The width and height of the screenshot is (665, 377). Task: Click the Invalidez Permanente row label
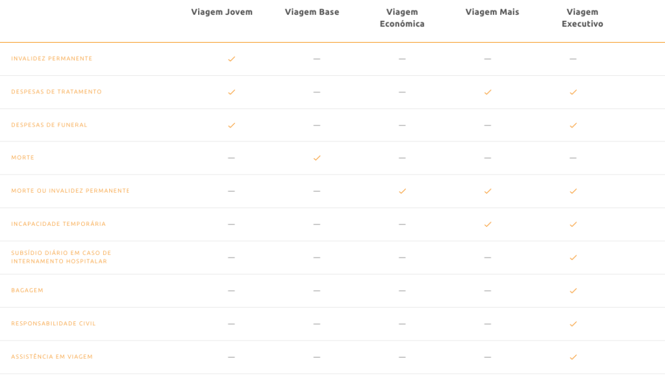tap(52, 59)
